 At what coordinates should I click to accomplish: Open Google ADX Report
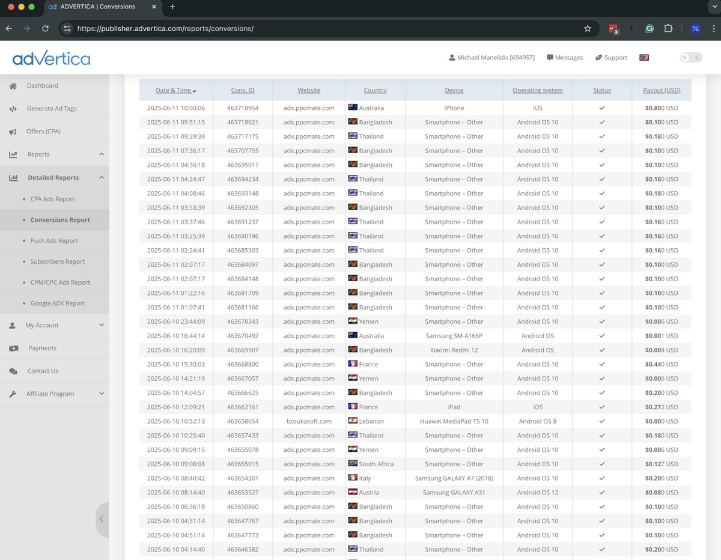(x=58, y=303)
